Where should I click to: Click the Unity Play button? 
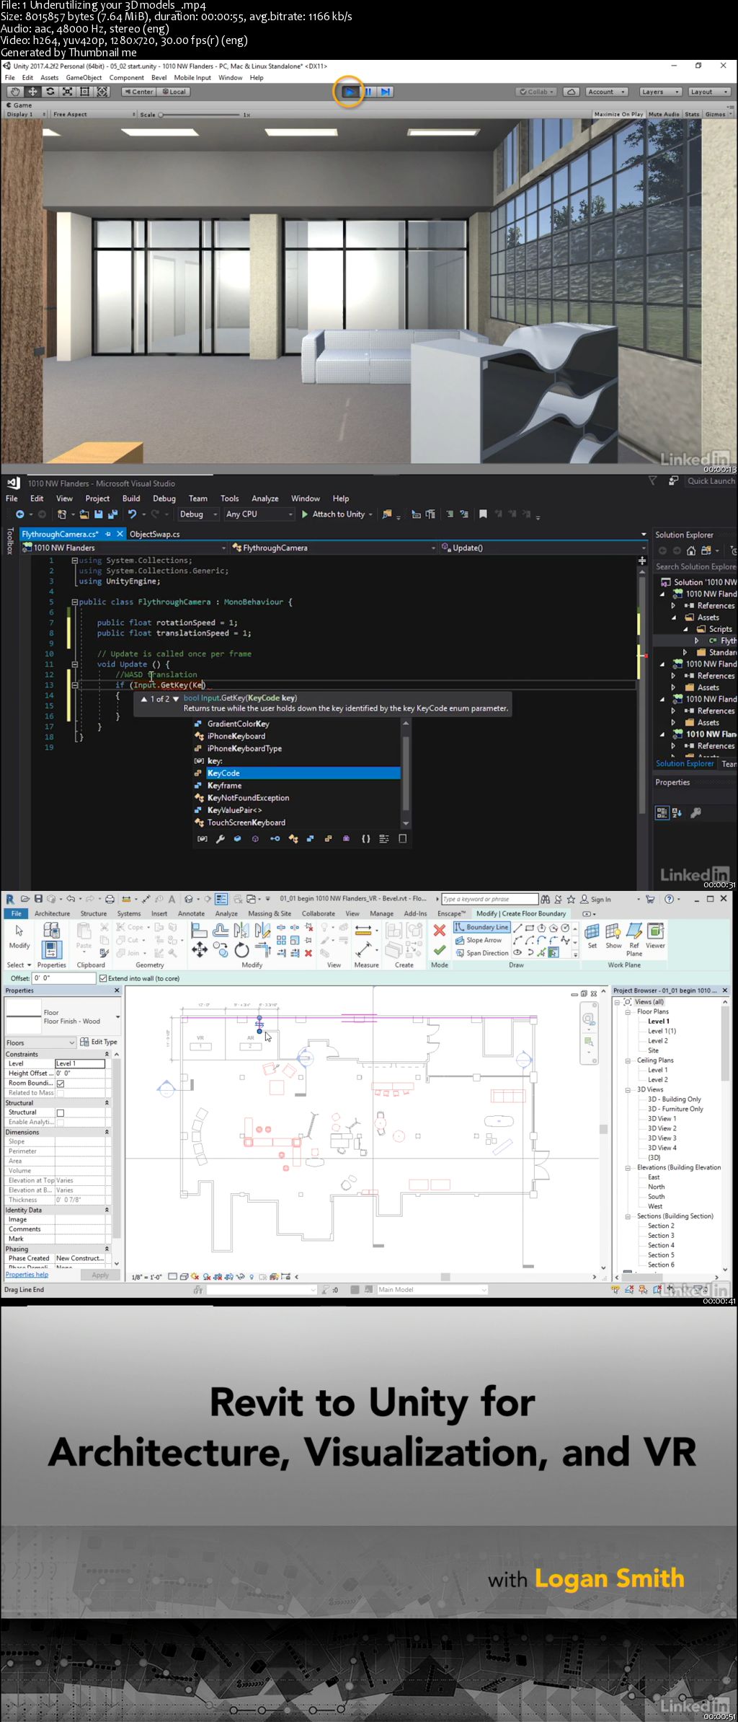(x=350, y=92)
